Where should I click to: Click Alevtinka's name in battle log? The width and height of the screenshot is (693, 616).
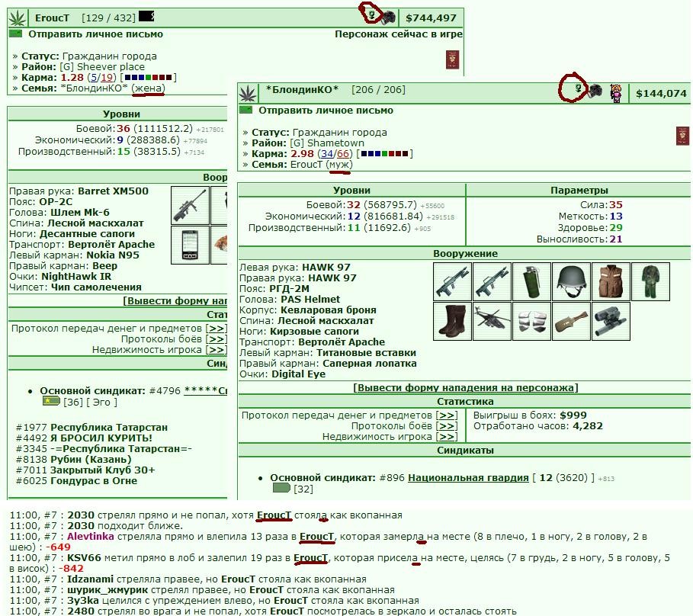(91, 537)
